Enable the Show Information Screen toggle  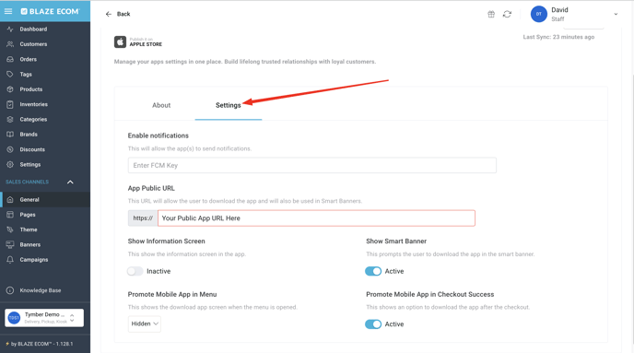(135, 271)
